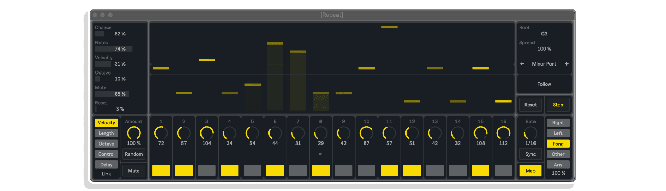Select the Right direction mode
This screenshot has height=191, width=666.
558,123
